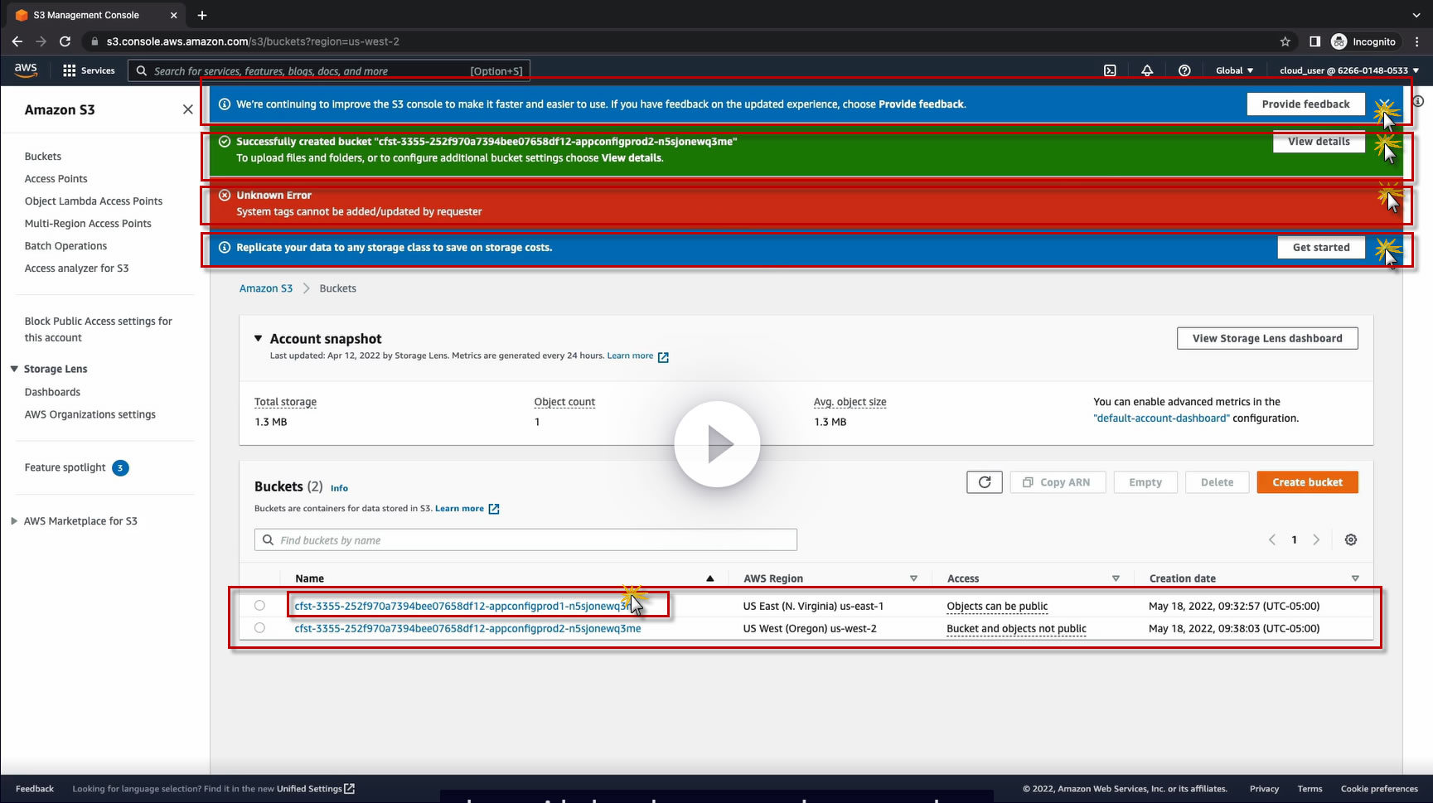Open the appconfigprod2 bucket link

pyautogui.click(x=467, y=628)
